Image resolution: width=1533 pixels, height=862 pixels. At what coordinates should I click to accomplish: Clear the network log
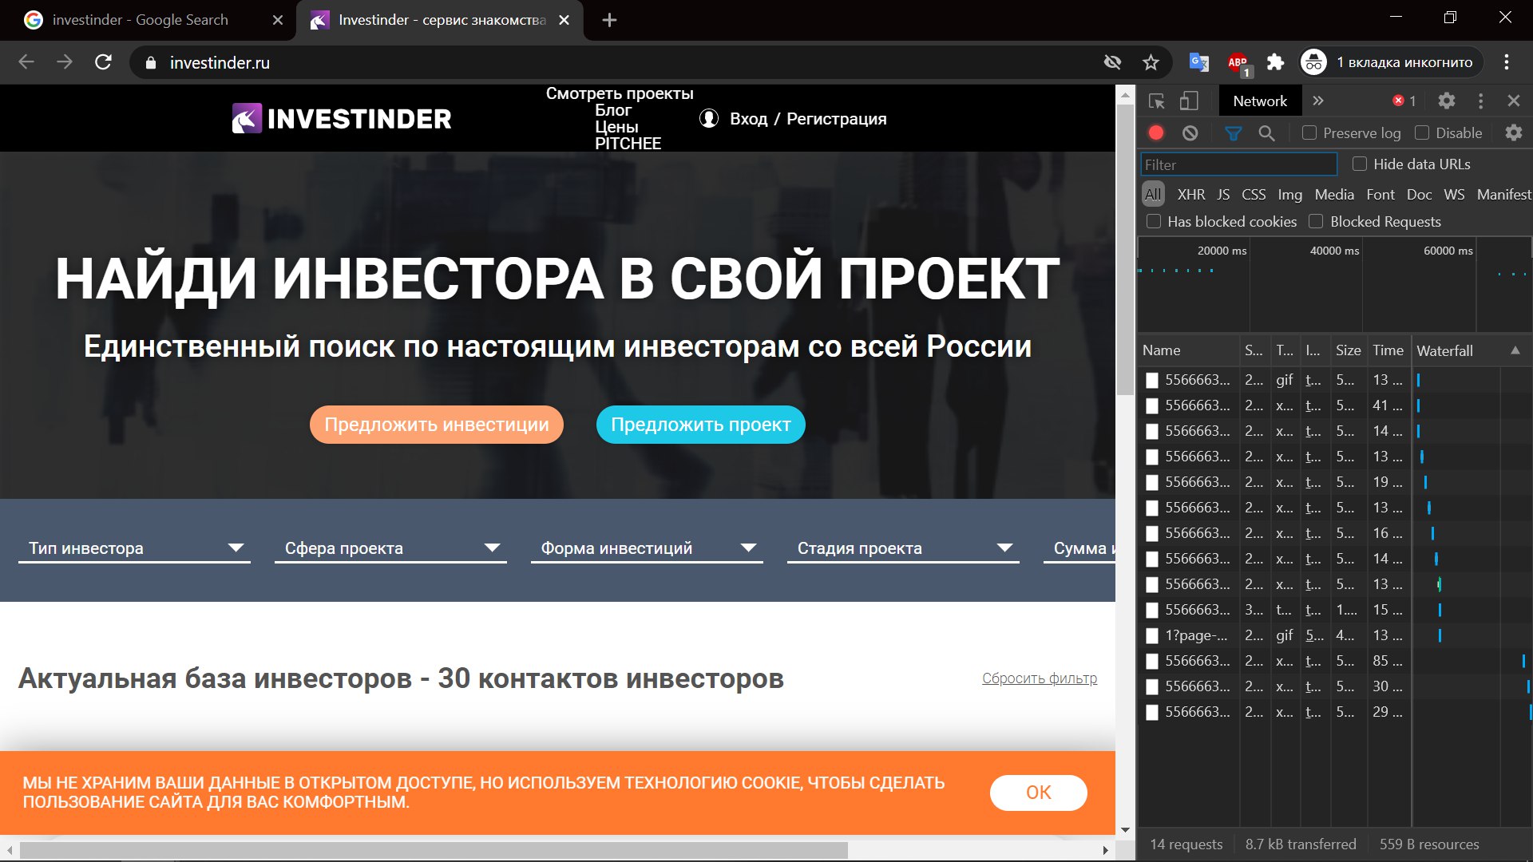(x=1190, y=133)
